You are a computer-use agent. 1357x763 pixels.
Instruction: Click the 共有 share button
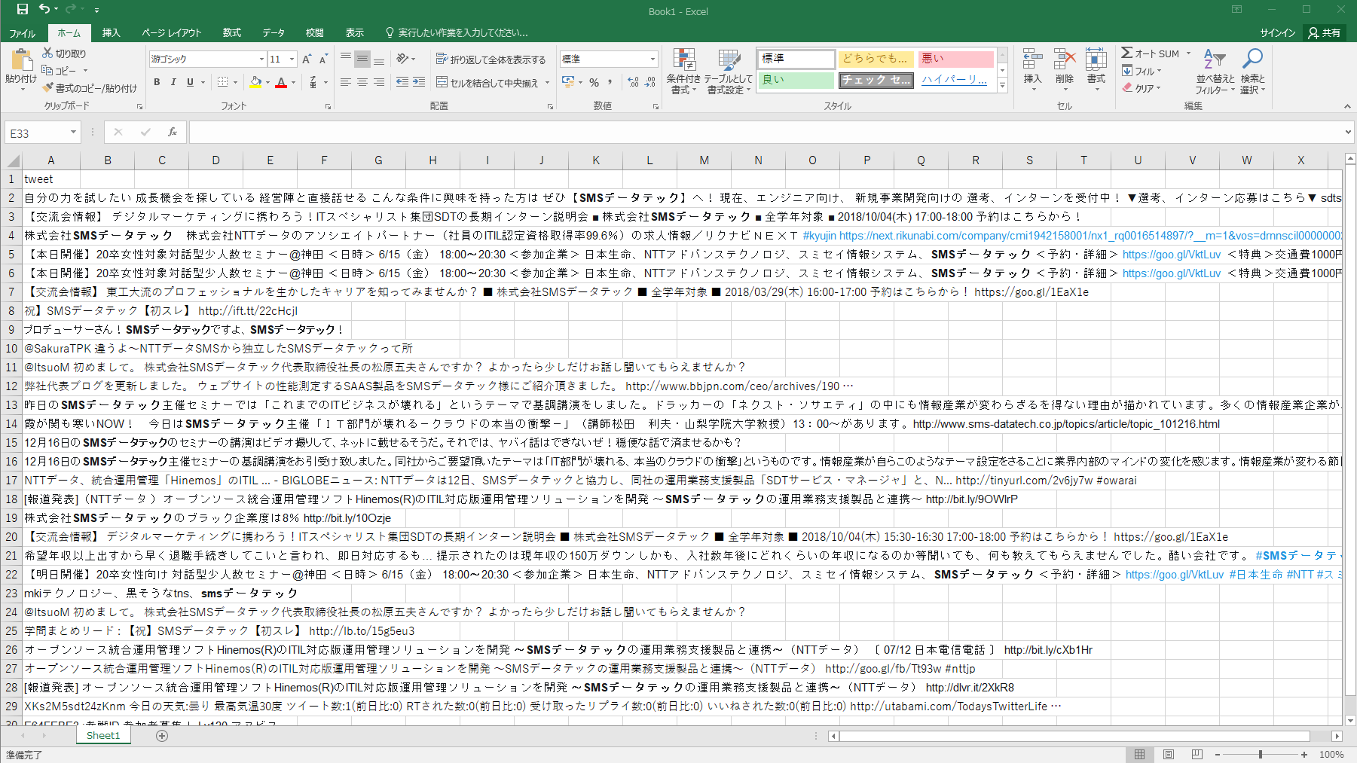[x=1325, y=32]
